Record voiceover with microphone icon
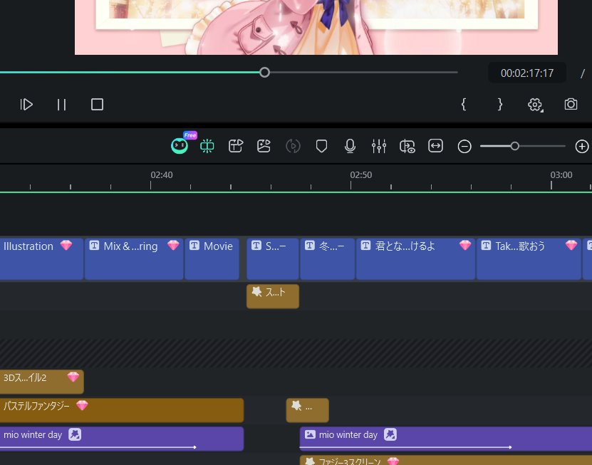 [350, 146]
